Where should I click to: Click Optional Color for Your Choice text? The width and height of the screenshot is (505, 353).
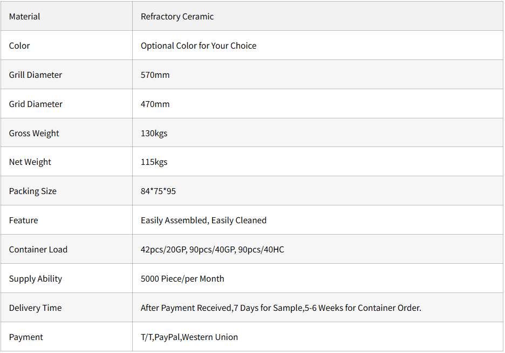coord(199,46)
